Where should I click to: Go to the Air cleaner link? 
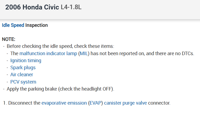(x=22, y=74)
